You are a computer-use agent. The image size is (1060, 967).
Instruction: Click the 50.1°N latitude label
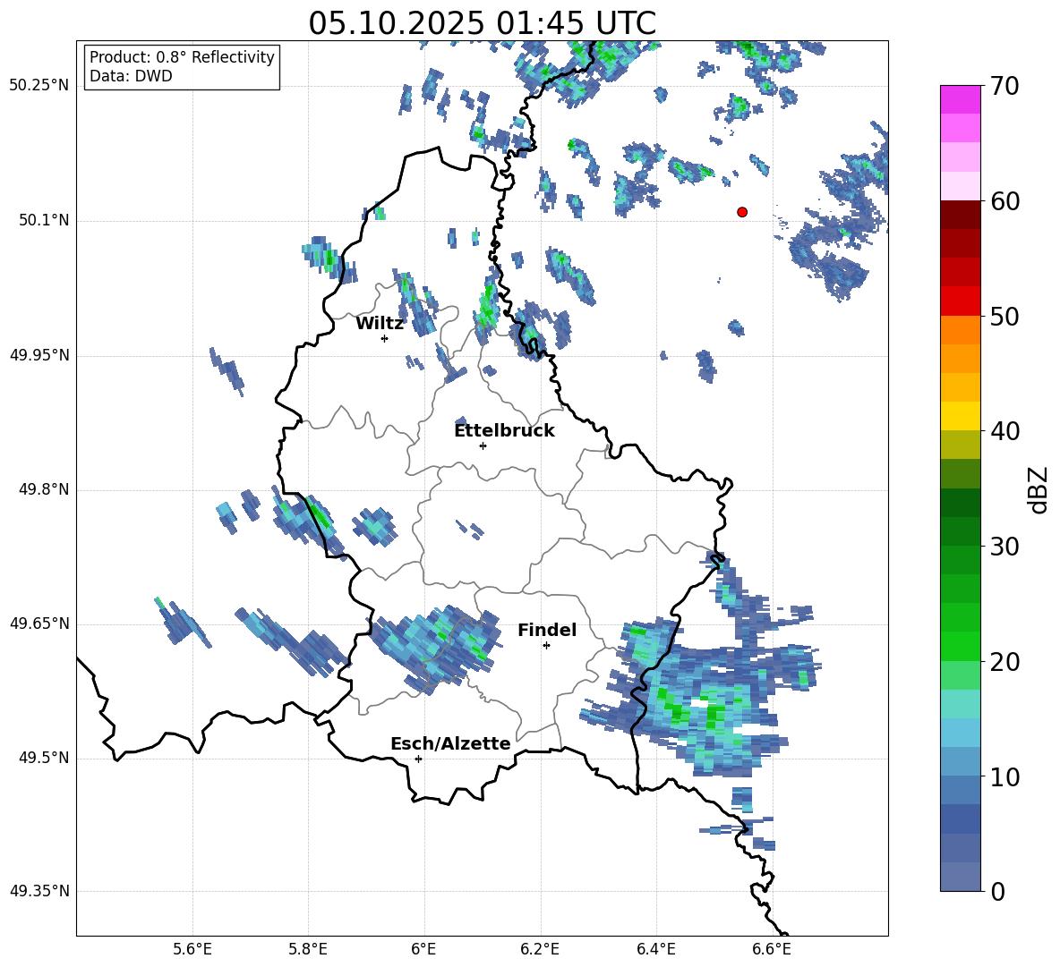[x=45, y=220]
